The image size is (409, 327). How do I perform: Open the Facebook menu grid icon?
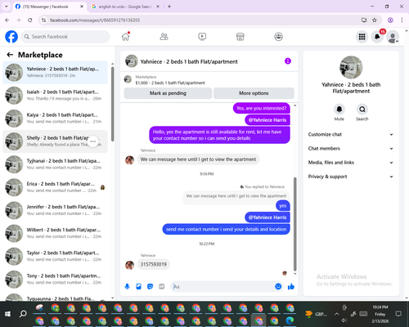click(362, 37)
